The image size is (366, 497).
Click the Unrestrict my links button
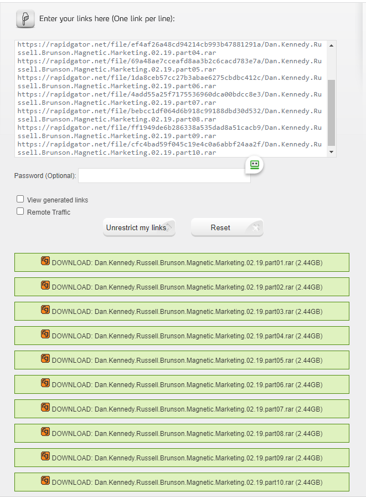pos(139,227)
